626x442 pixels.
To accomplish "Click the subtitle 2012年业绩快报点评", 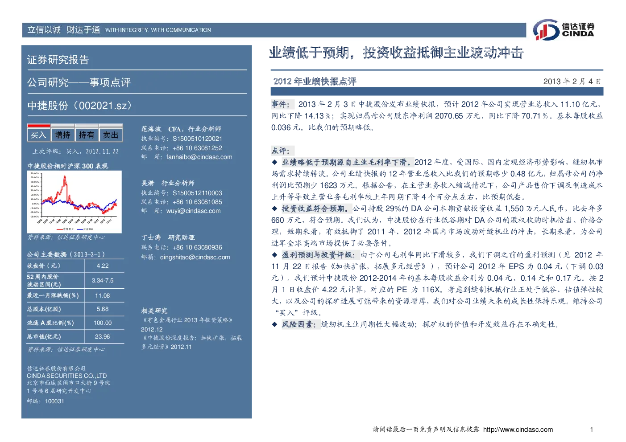I will [315, 81].
